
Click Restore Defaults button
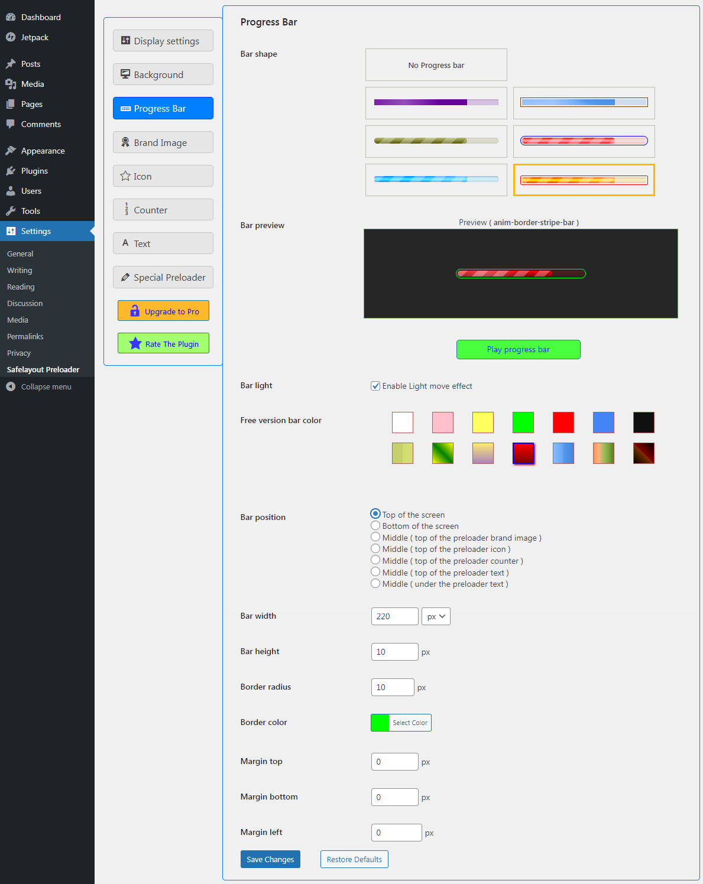click(x=354, y=859)
